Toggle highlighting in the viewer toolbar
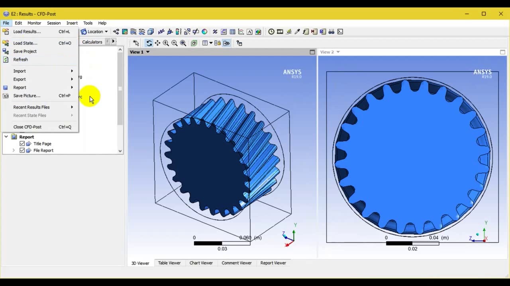 [x=194, y=43]
